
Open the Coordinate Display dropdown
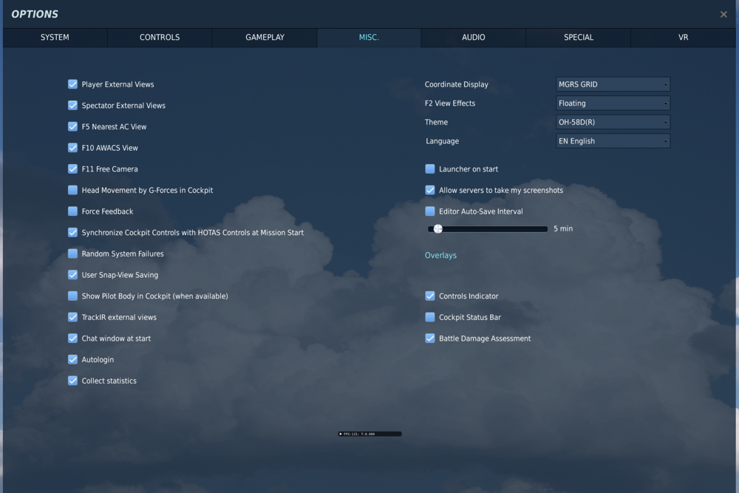(613, 84)
